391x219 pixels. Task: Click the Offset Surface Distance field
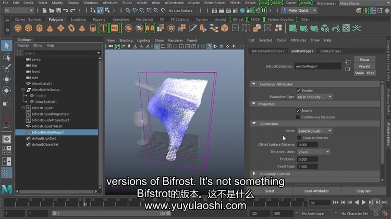(308, 145)
